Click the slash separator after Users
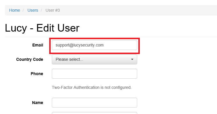 [x=41, y=10]
